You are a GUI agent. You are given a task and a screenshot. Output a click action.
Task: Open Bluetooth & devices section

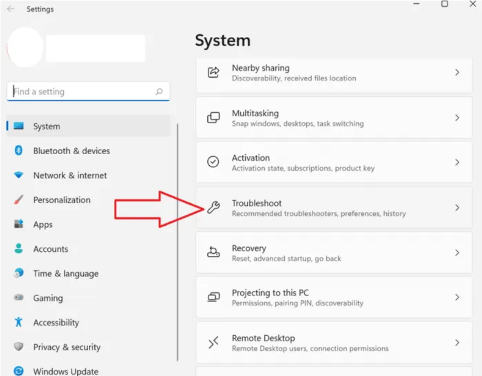pyautogui.click(x=71, y=151)
